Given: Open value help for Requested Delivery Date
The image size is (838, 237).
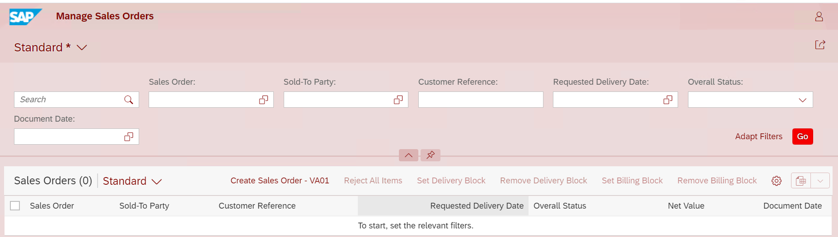Looking at the screenshot, I should (668, 100).
